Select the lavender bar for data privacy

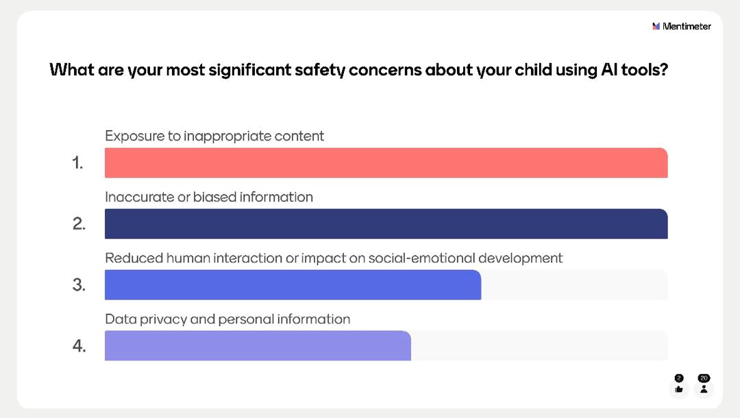258,346
